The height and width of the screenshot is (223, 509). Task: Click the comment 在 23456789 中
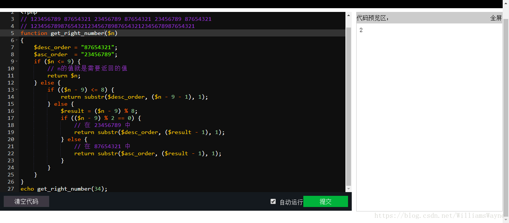click(102, 125)
